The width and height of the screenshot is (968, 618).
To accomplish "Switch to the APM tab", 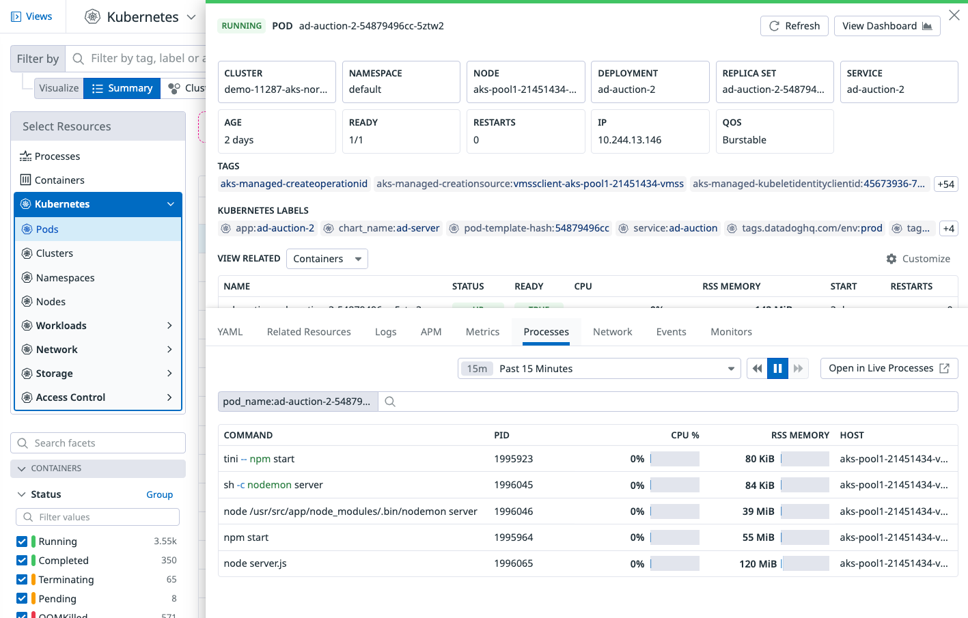I will (x=431, y=332).
